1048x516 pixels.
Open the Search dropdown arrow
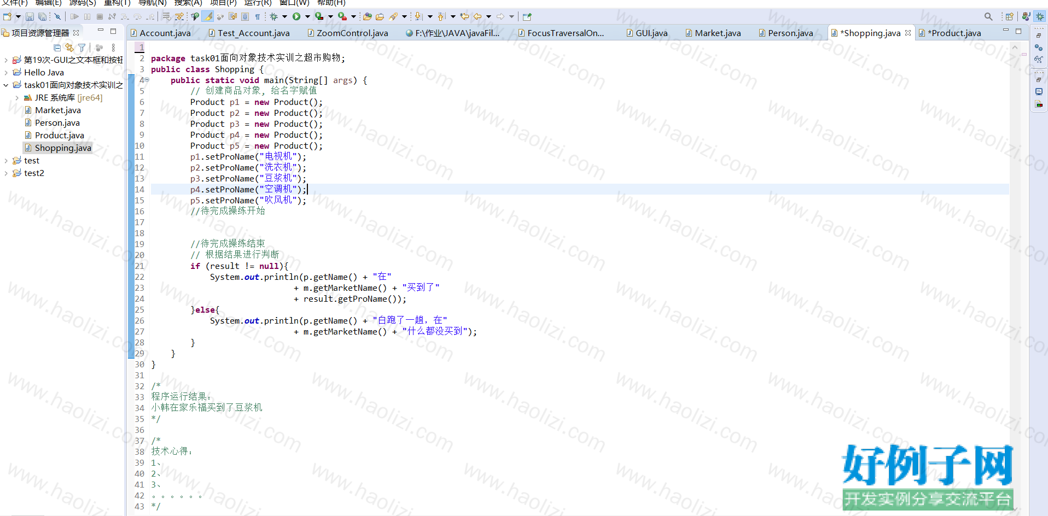tap(404, 16)
